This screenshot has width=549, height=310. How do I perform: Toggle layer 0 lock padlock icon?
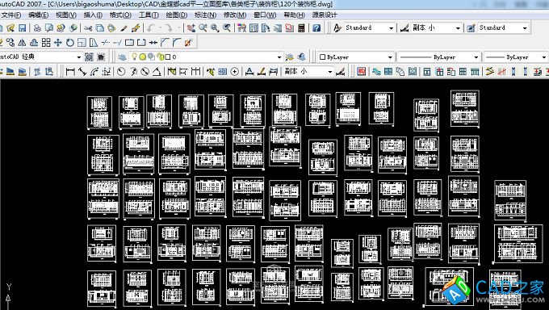[160, 57]
